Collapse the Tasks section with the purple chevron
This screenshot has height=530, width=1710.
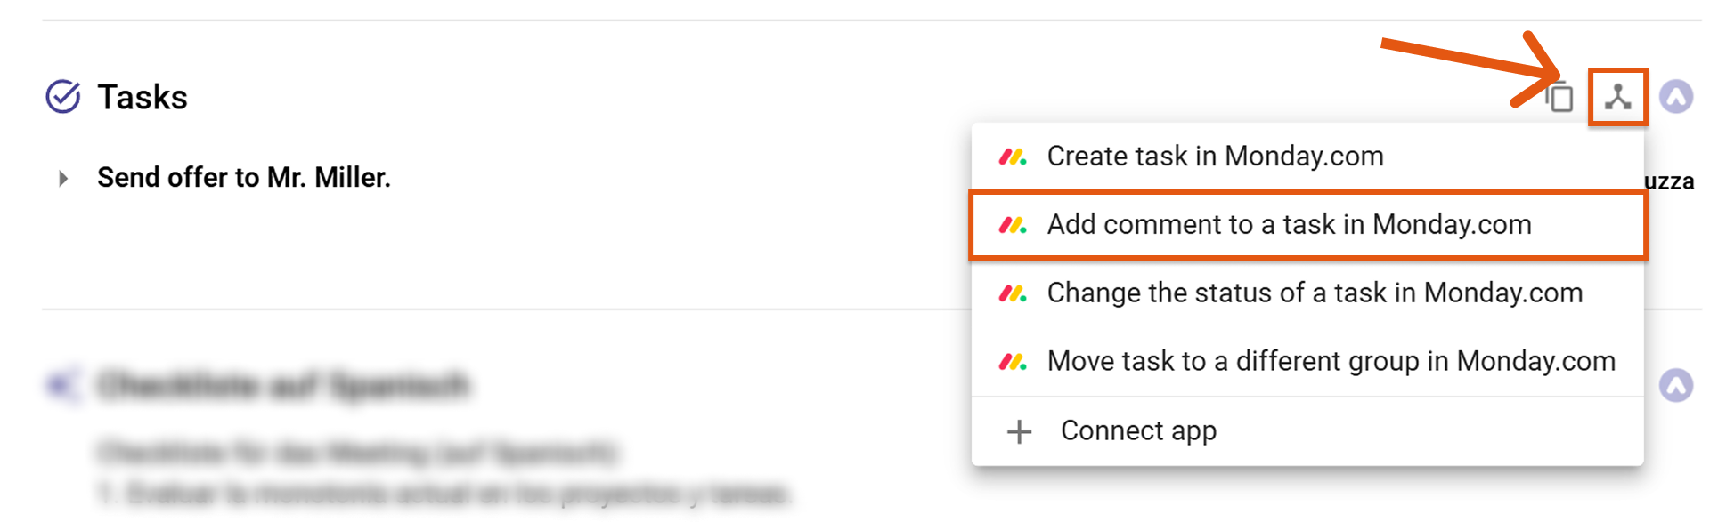1675,97
